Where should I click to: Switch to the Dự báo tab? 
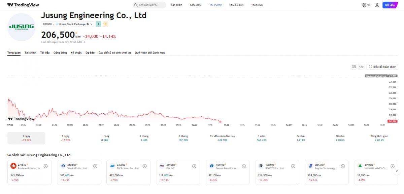90,53
